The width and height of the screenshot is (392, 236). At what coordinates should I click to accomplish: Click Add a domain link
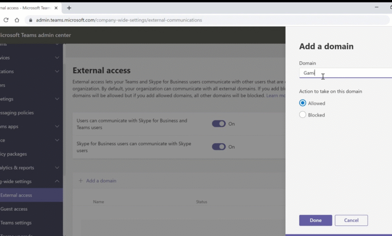[x=101, y=181]
